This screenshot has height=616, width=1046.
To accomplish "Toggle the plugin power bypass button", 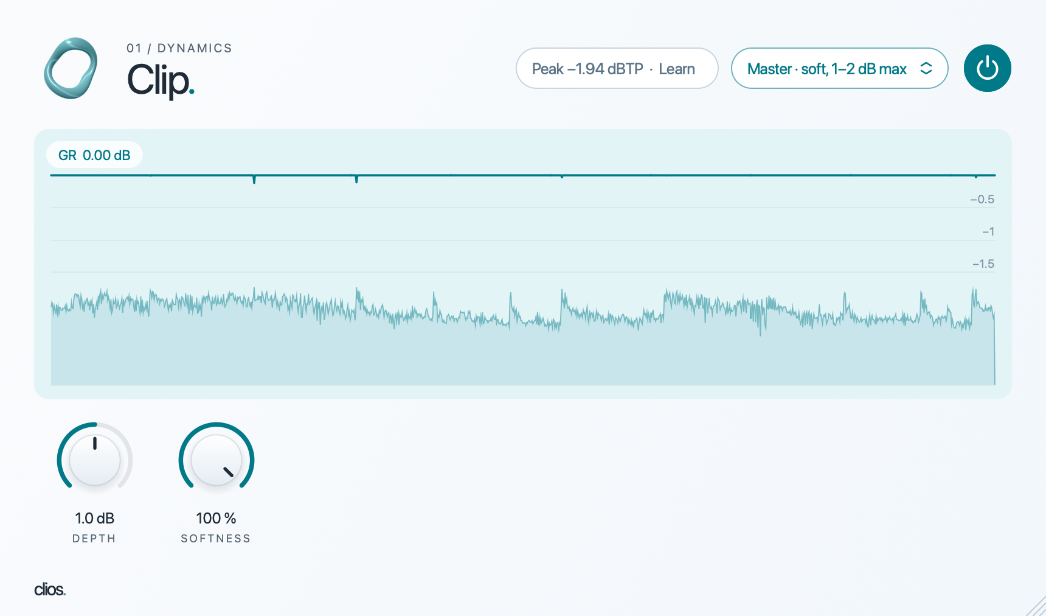I will coord(987,68).
